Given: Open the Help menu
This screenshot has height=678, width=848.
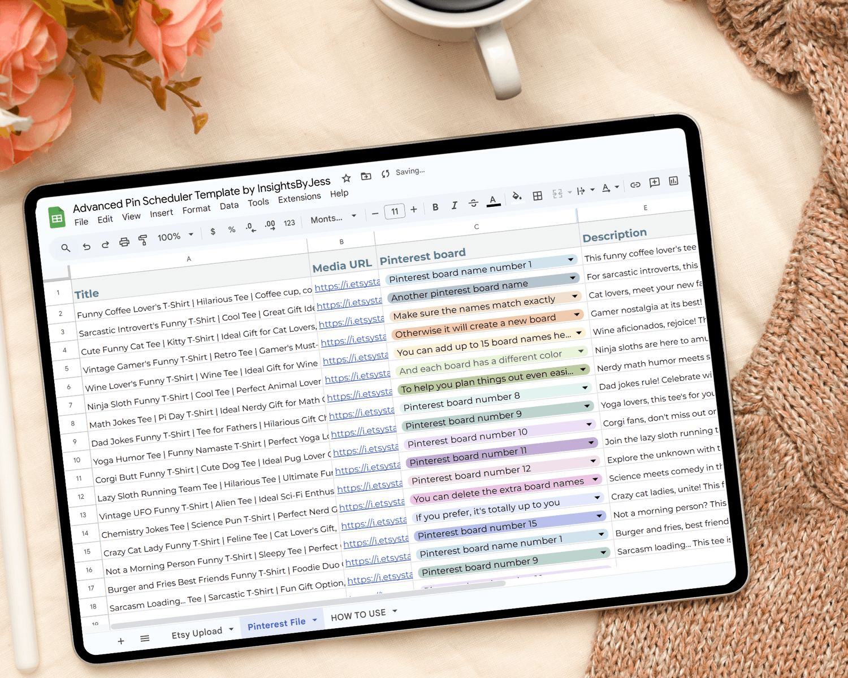Looking at the screenshot, I should pos(339,194).
